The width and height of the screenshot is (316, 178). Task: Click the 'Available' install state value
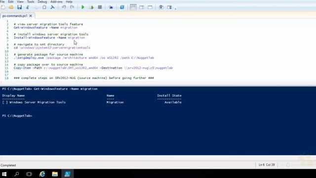[173, 102]
